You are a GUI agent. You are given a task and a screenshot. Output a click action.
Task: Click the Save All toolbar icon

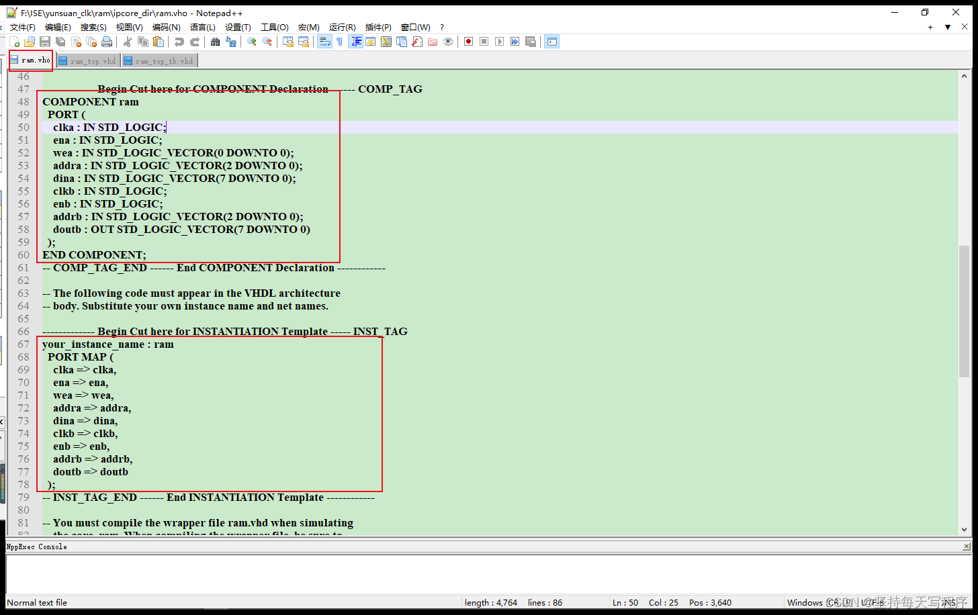coord(60,42)
